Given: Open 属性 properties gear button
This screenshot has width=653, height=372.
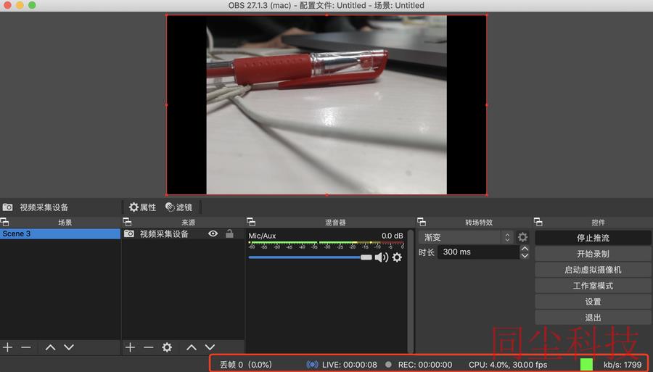Looking at the screenshot, I should click(142, 207).
